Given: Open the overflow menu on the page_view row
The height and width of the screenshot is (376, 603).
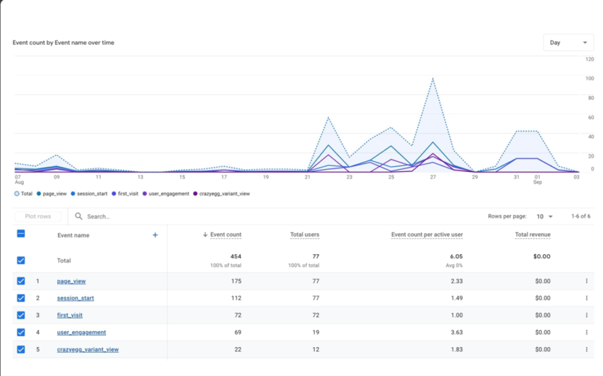Looking at the screenshot, I should click(585, 281).
